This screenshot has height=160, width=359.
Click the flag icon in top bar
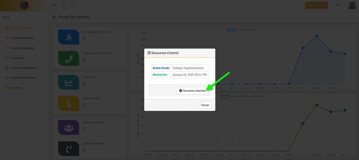coord(64,5)
